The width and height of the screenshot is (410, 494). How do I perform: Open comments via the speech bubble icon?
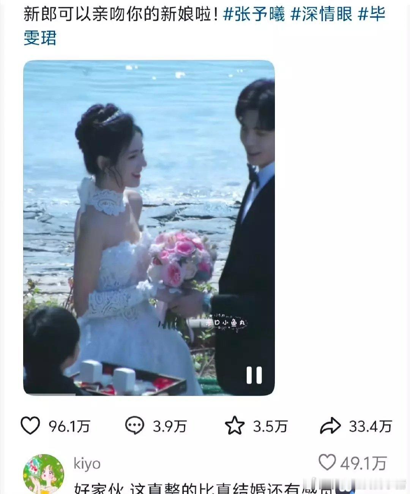pos(135,426)
